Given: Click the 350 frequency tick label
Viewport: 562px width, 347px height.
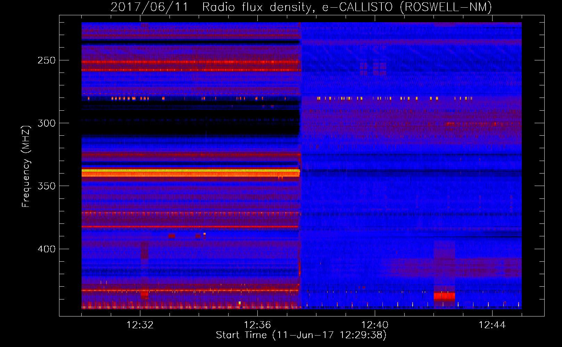Looking at the screenshot, I should [47, 186].
